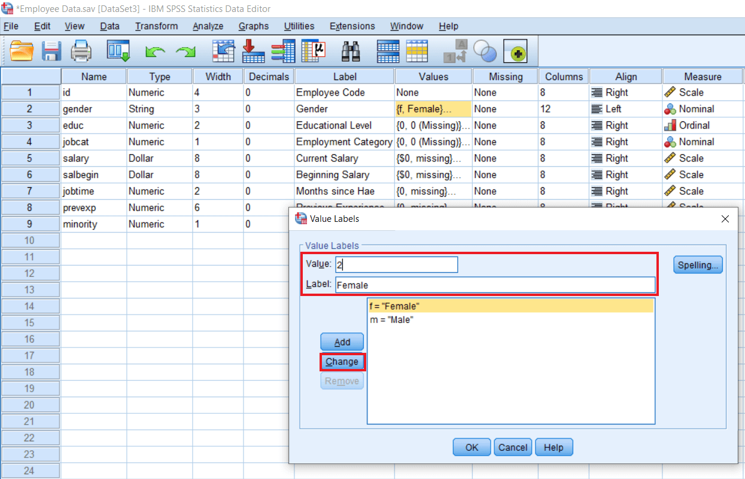Click the 'prevexp' variable name cell

tap(94, 208)
